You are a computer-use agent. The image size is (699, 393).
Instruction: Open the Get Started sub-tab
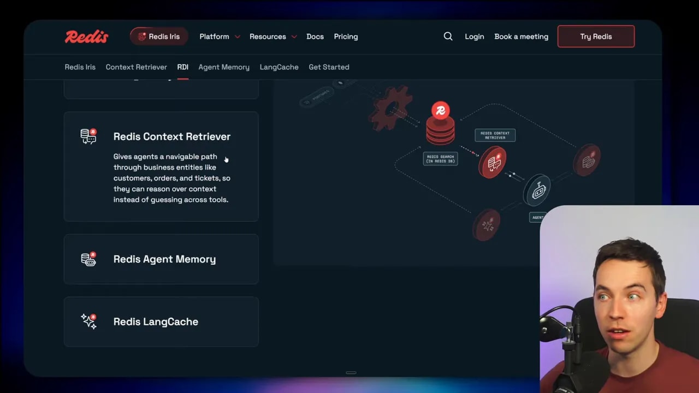tap(329, 67)
